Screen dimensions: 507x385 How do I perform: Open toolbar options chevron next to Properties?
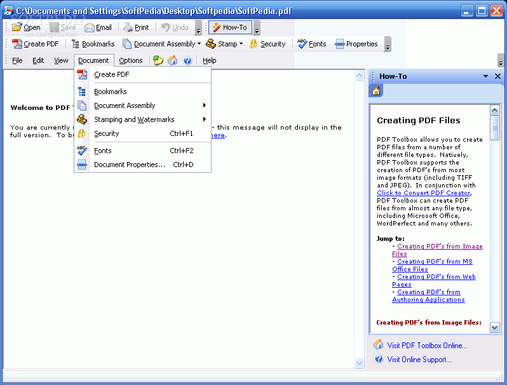point(388,44)
